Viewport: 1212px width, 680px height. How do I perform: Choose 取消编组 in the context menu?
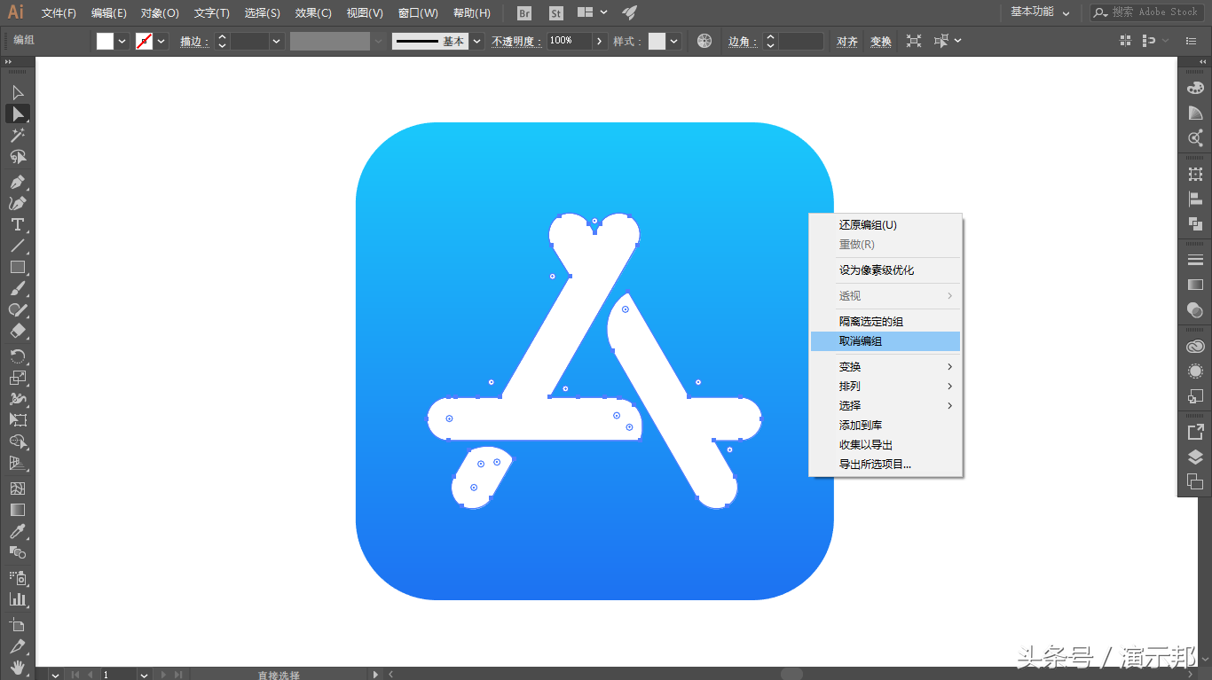tap(885, 341)
